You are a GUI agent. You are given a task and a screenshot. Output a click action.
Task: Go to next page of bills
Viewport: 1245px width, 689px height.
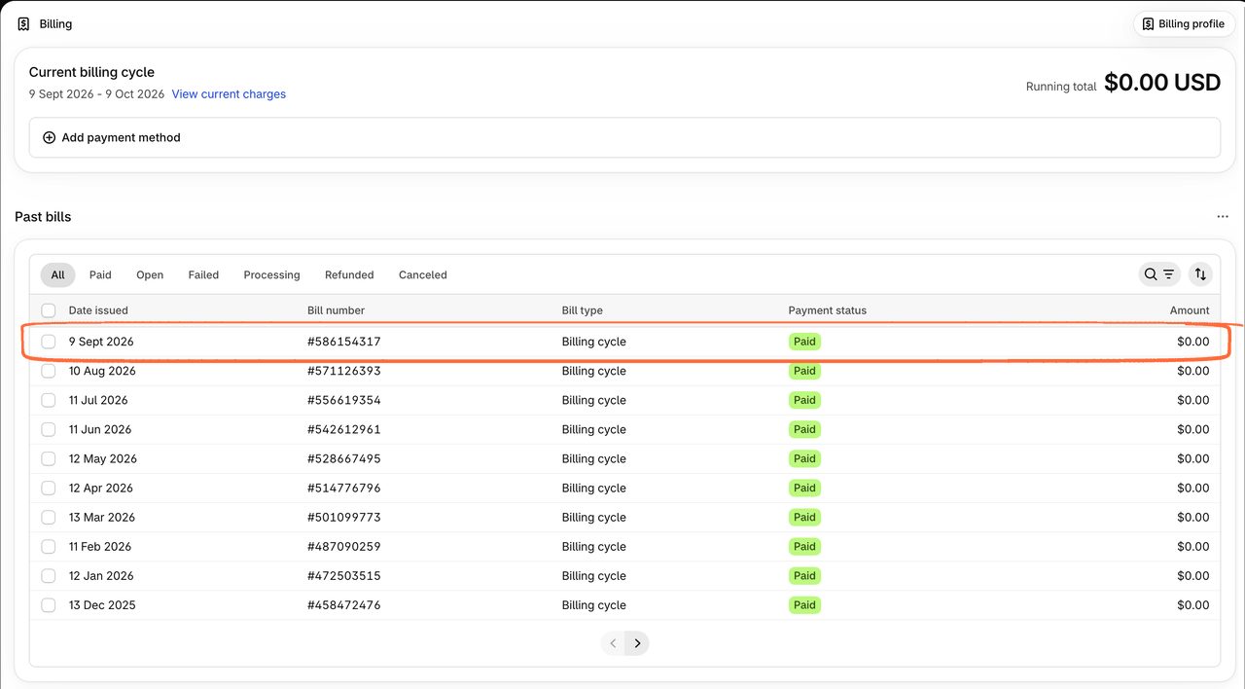click(x=637, y=643)
